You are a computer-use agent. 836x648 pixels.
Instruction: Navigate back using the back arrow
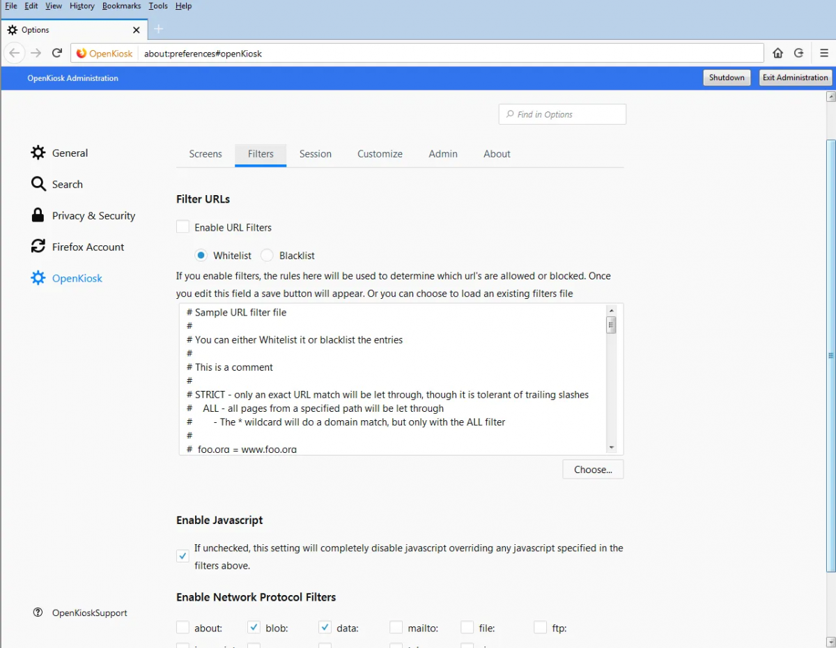pyautogui.click(x=15, y=53)
